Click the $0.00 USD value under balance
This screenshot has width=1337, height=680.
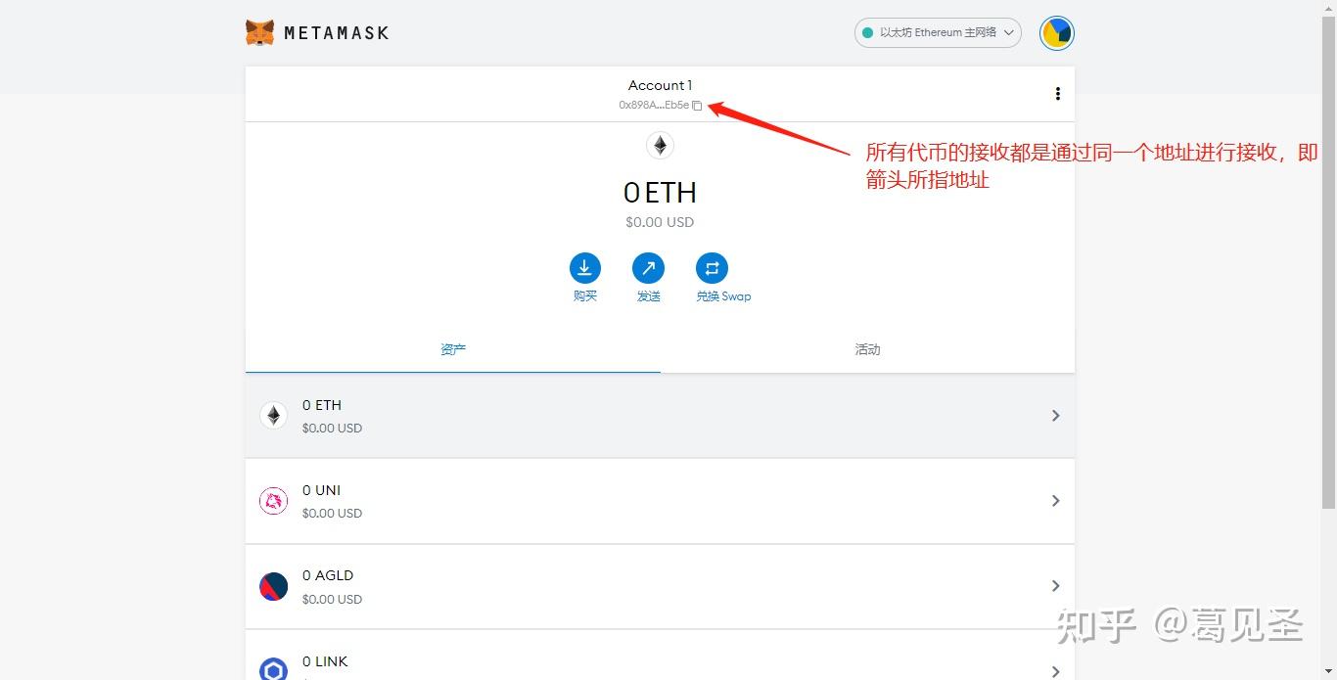point(660,222)
